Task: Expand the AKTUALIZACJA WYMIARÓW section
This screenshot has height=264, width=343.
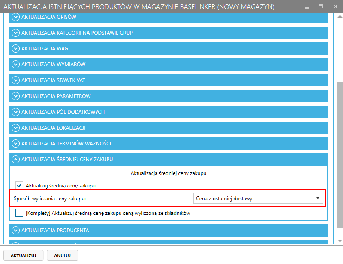Action: point(168,65)
